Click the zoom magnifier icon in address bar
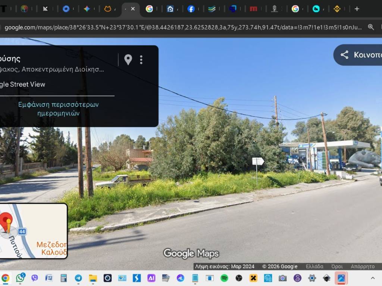382x286 pixels. [371, 27]
